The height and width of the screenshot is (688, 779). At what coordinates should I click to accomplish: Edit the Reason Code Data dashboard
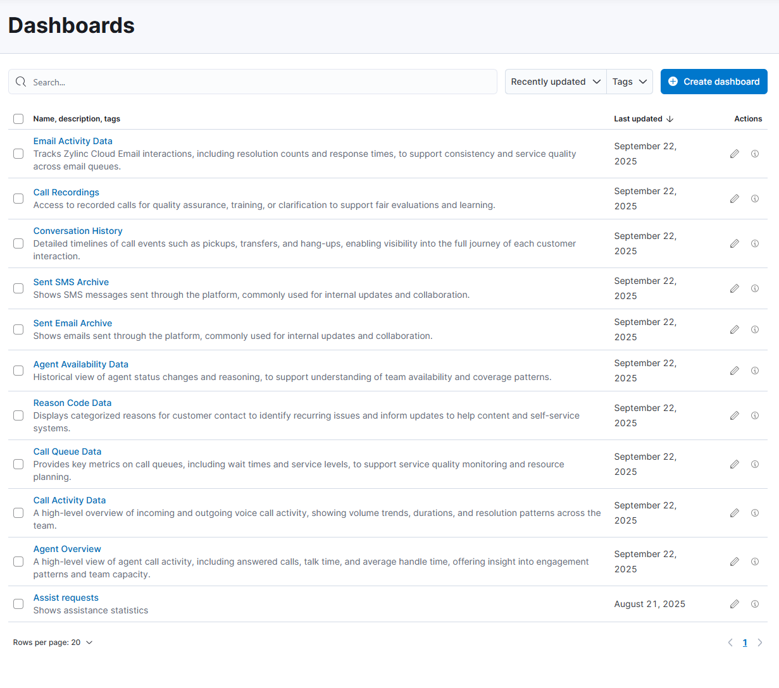click(x=735, y=415)
